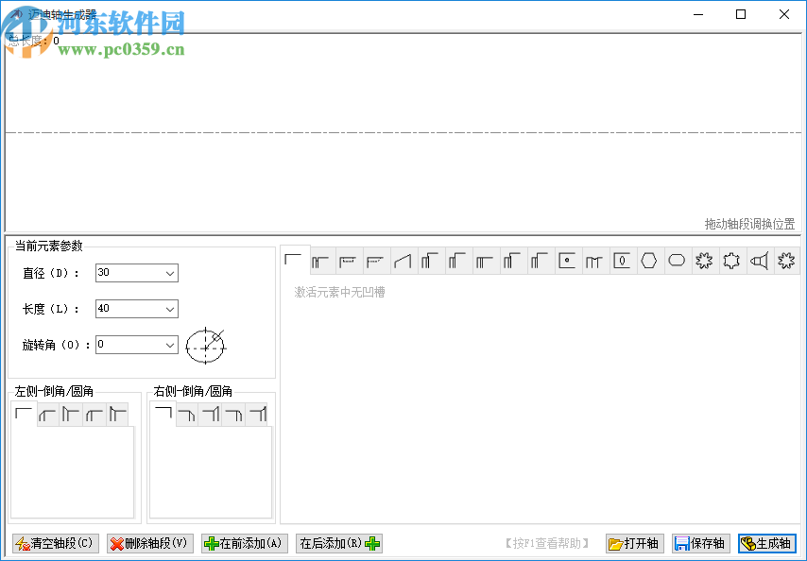Select the right-side rounded fillet tab
Image resolution: width=807 pixels, height=561 pixels.
coord(233,415)
